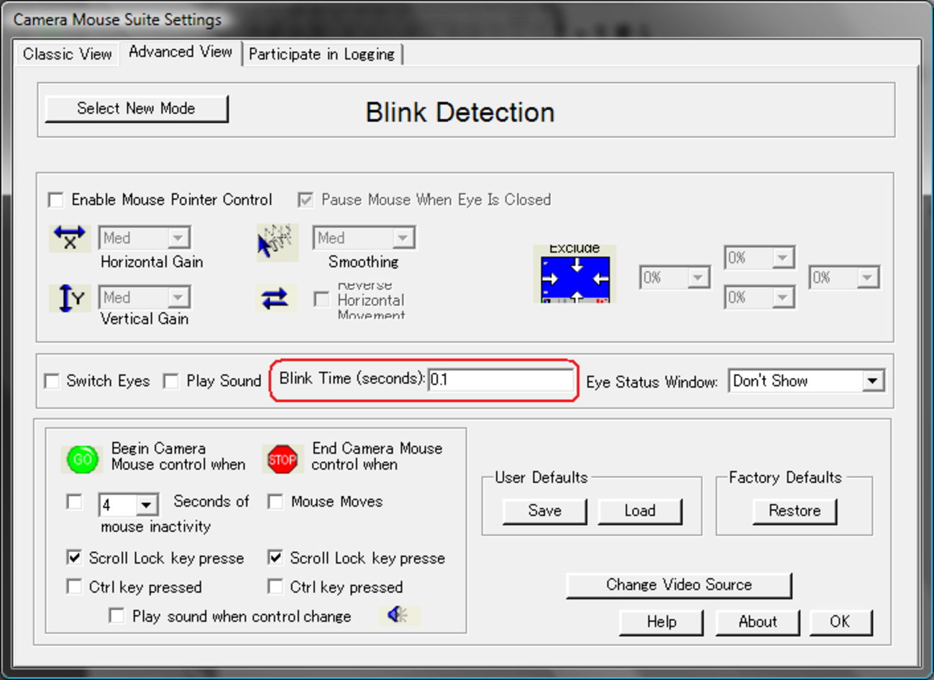Check the Mouse Moves checkbox
934x680 pixels.
point(275,501)
